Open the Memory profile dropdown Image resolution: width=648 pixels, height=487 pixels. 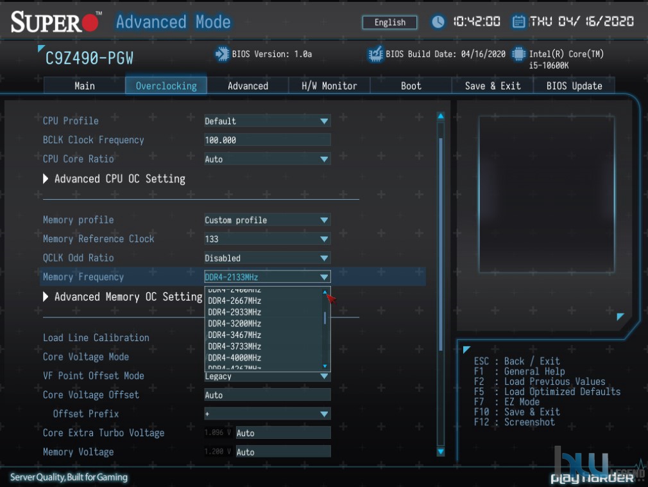(268, 220)
